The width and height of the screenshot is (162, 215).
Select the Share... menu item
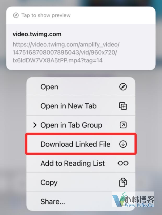point(81,201)
